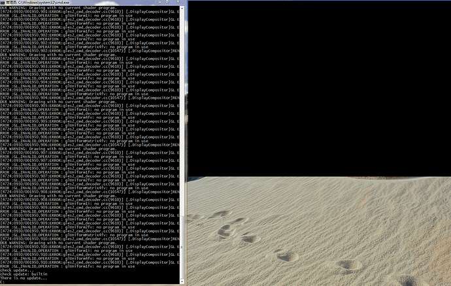Screen dimensions: 451x286
Task: Click the 001950.906 cc(10547) error line
Action: click(90, 145)
